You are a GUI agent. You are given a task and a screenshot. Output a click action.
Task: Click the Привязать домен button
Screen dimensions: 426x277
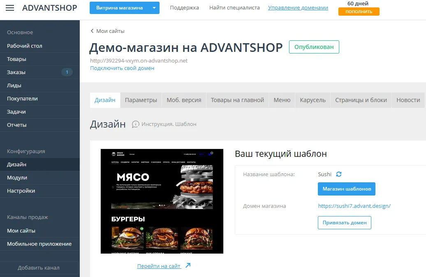pos(344,222)
